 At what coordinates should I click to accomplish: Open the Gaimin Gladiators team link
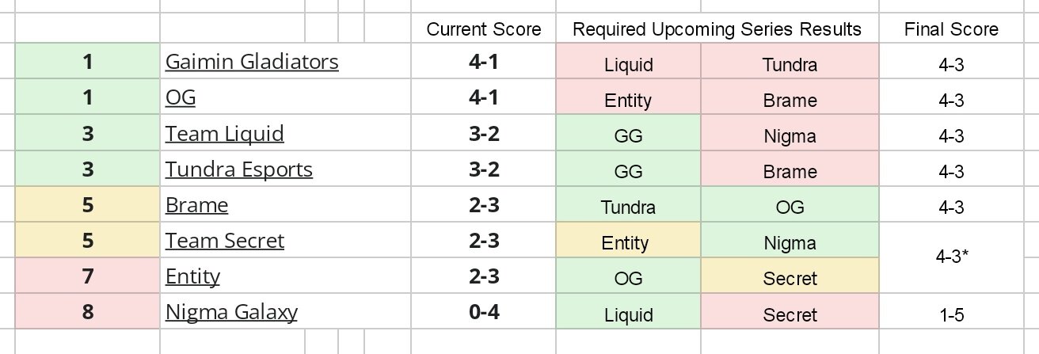[252, 62]
